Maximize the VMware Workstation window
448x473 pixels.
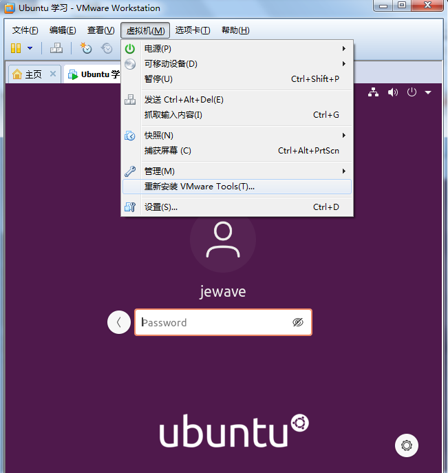pyautogui.click(x=402, y=5)
